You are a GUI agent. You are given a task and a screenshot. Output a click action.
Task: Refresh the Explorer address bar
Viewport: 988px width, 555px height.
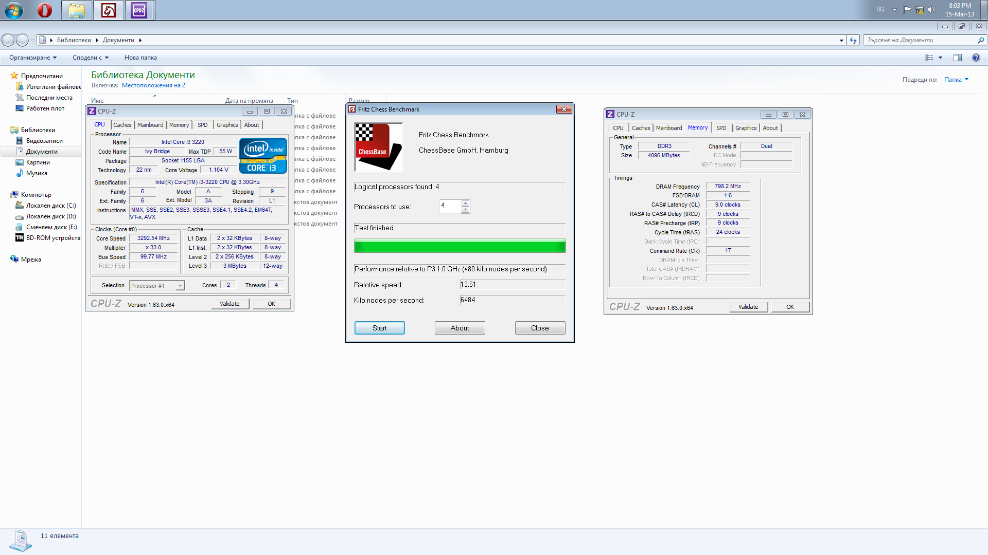click(853, 40)
